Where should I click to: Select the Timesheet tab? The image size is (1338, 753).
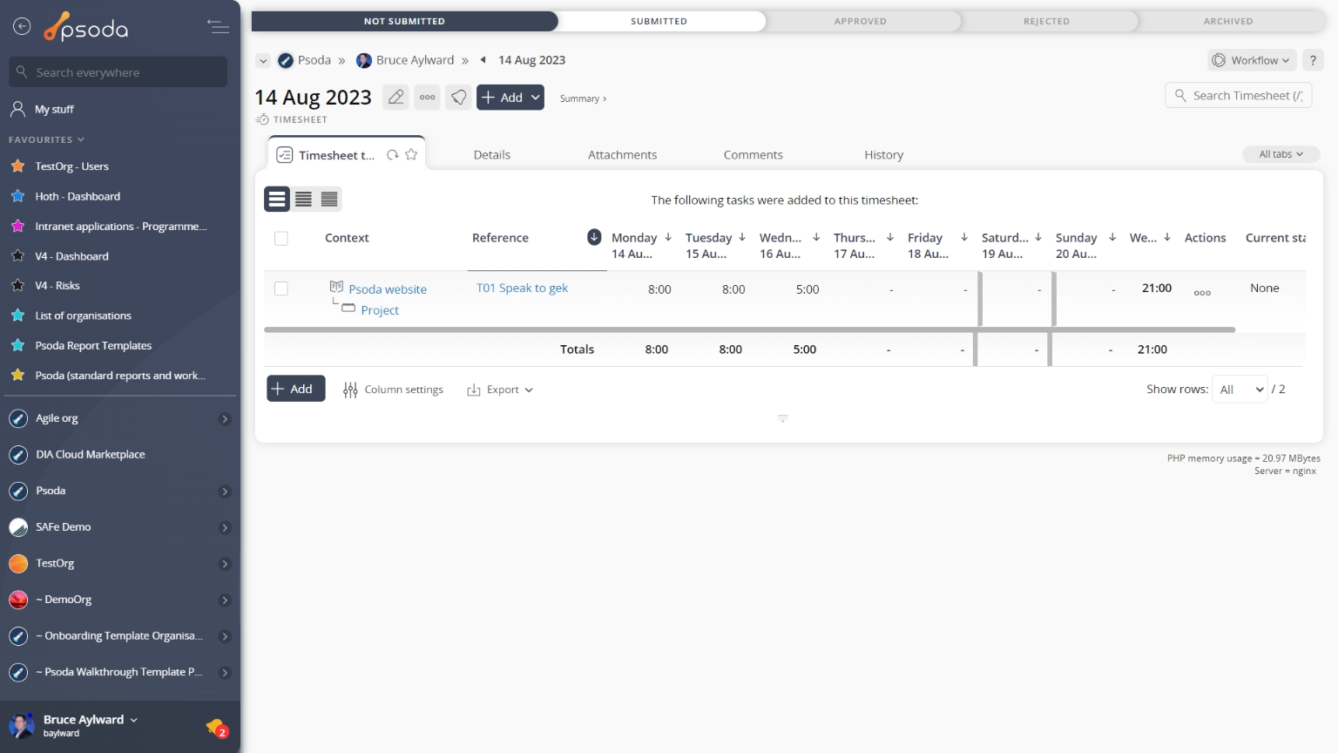click(x=336, y=155)
